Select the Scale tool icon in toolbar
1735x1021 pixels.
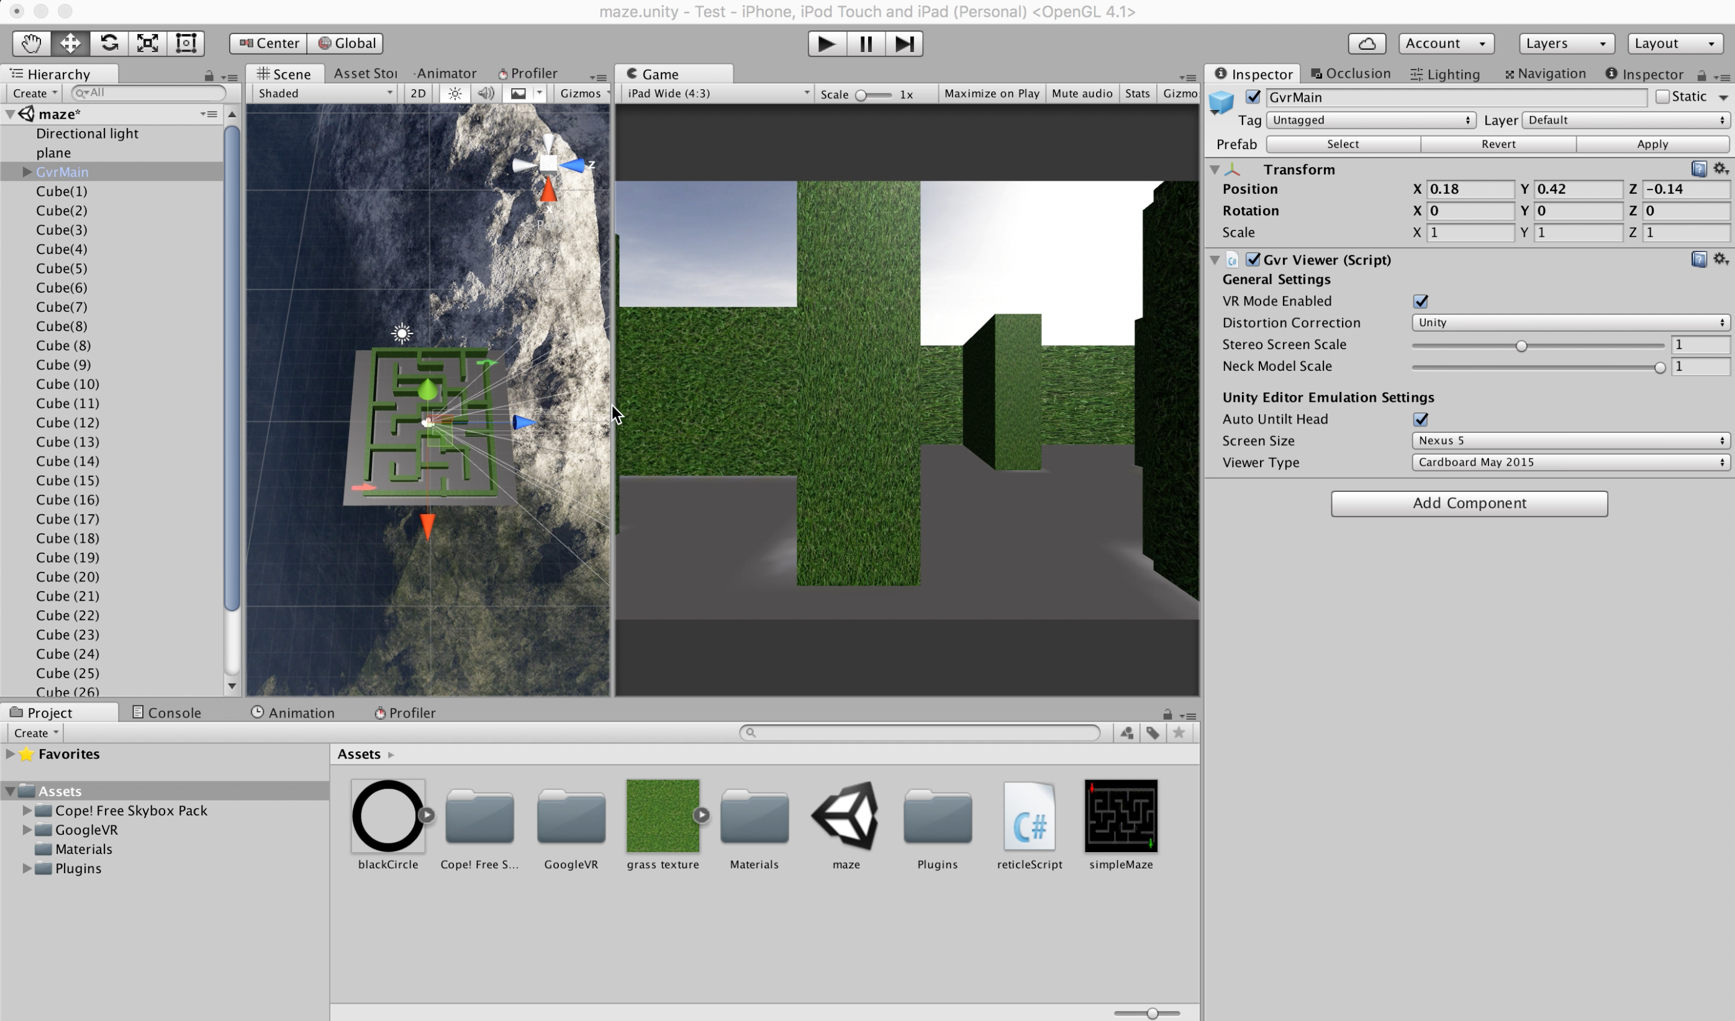tap(147, 42)
